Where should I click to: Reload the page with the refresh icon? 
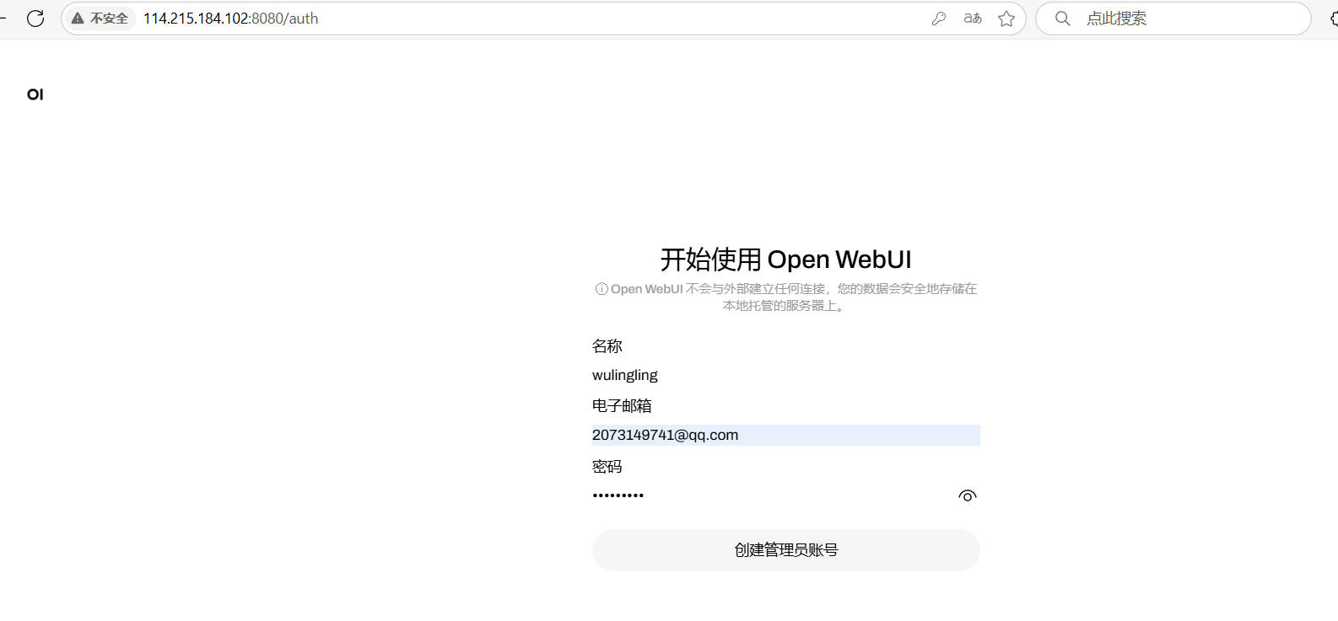(x=35, y=19)
